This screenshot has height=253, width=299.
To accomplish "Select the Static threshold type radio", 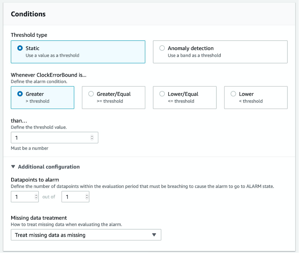I will tap(20, 48).
